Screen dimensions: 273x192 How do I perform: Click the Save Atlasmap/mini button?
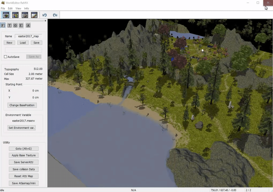pos(24,183)
